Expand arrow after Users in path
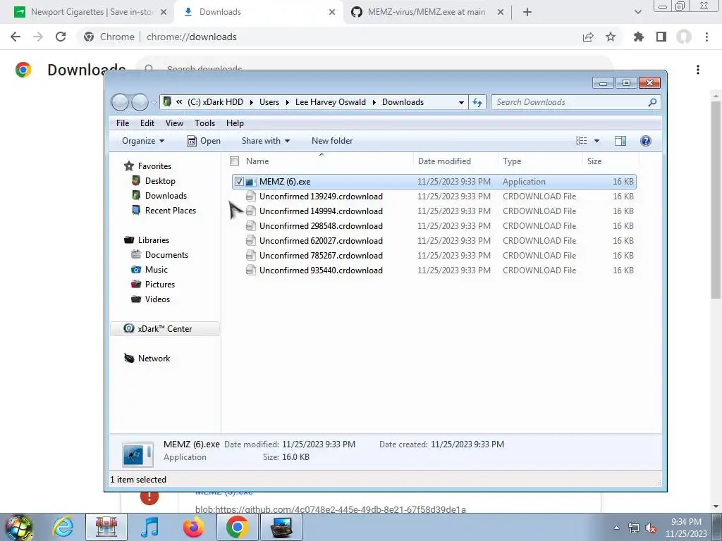722x541 pixels. coord(288,102)
